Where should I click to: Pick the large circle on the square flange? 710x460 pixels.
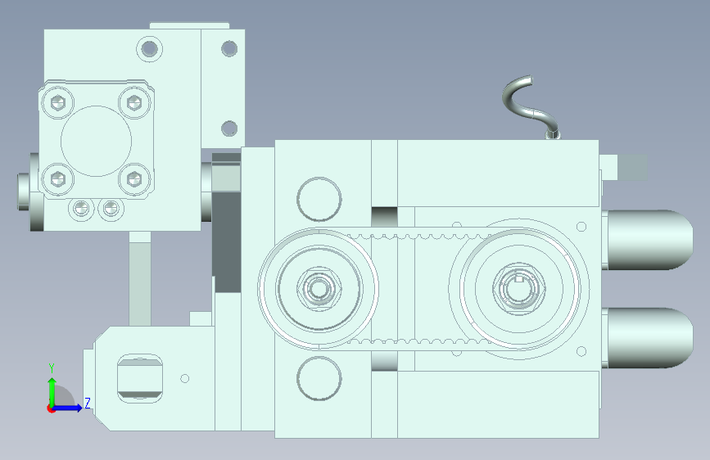click(96, 141)
